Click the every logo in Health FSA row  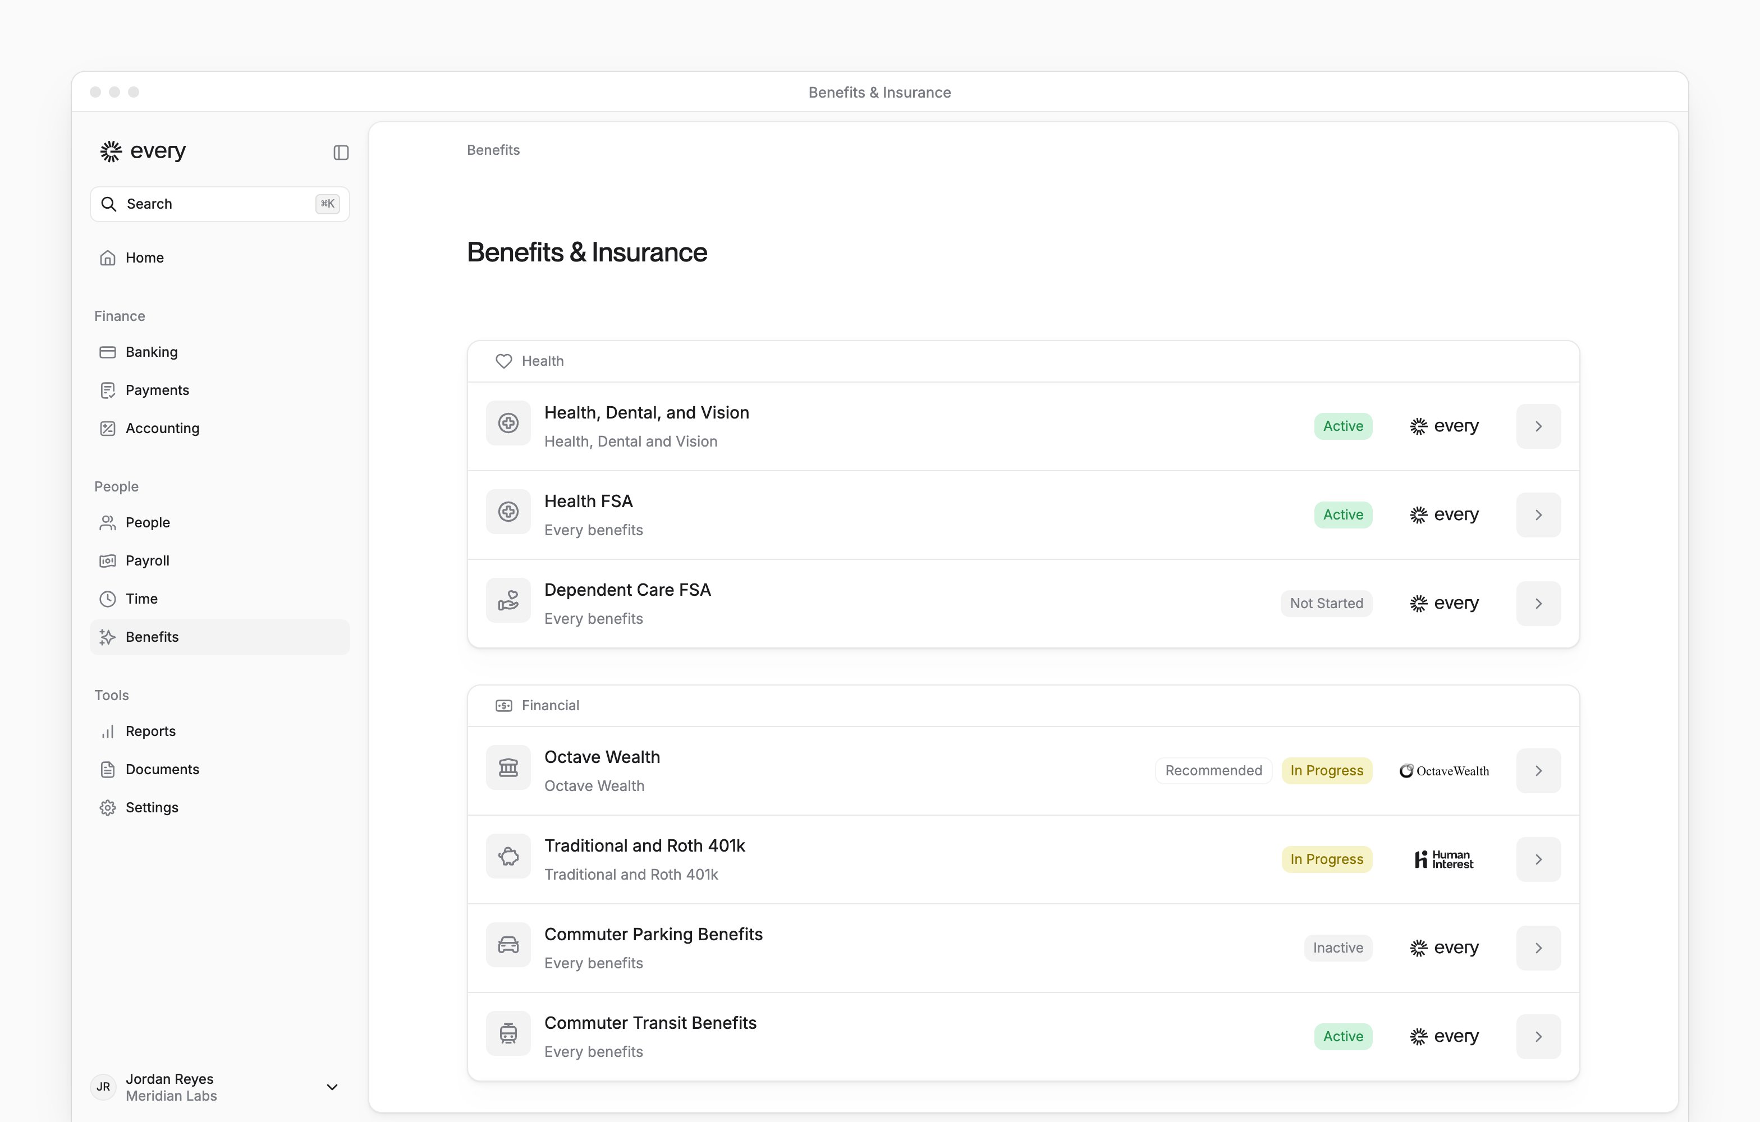1443,514
